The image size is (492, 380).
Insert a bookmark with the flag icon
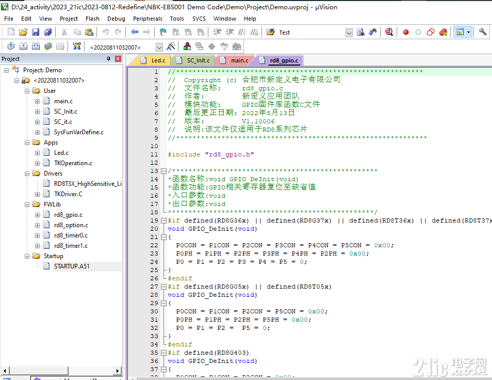[x=163, y=32]
